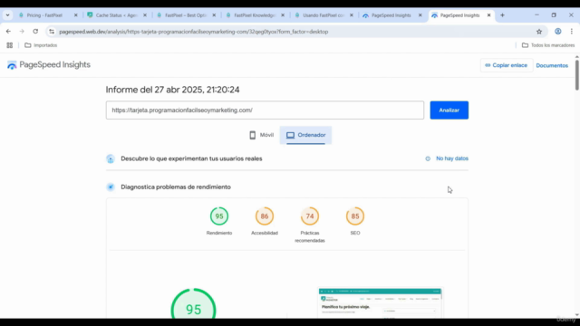
Task: Close the Cache Status tab
Action: pos(145,15)
